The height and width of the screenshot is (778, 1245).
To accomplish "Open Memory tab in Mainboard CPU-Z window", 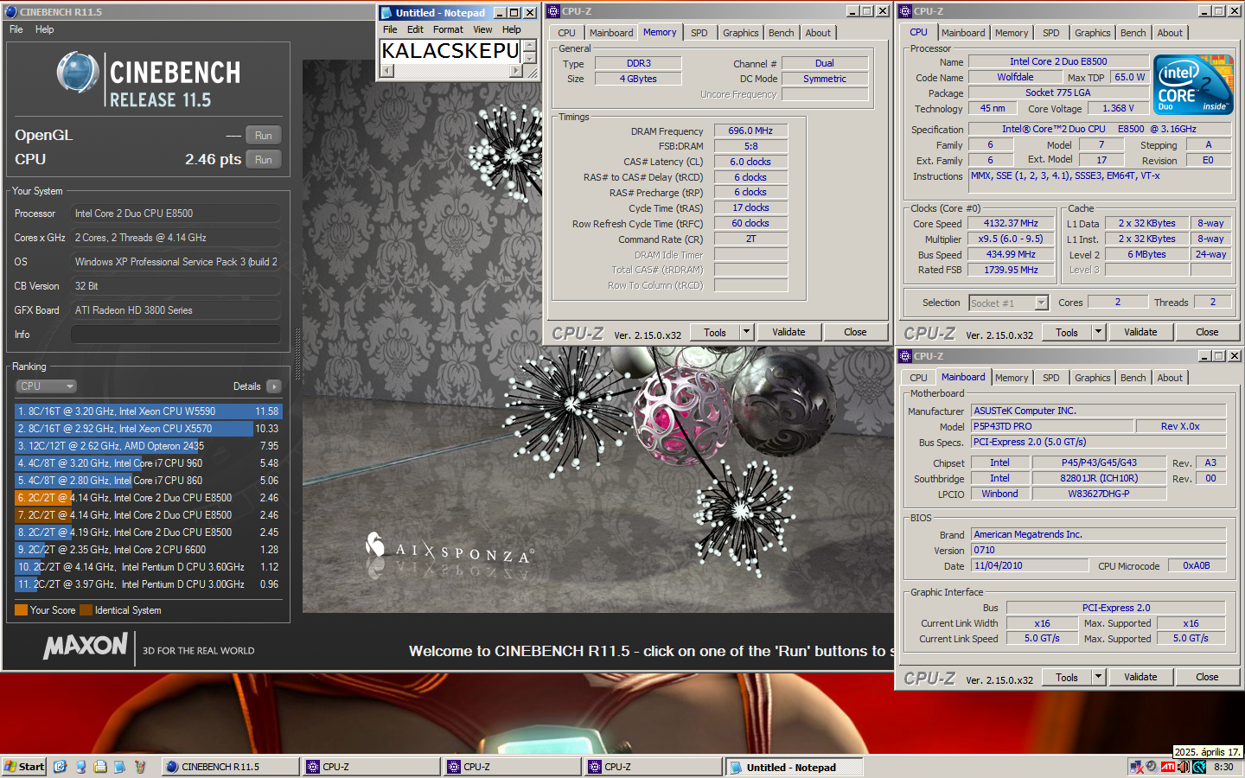I will click(x=1012, y=378).
